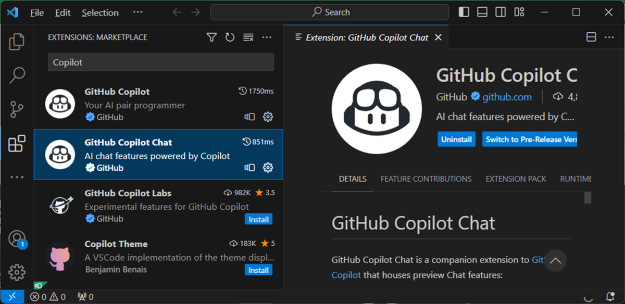Refresh the extensions list
The image size is (625, 304).
(230, 37)
